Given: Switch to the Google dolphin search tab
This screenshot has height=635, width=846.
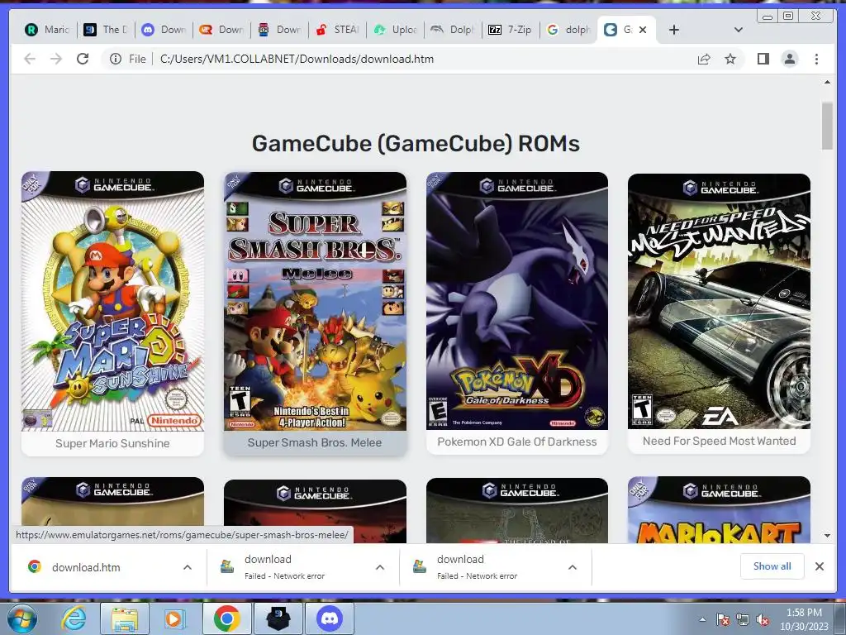Looking at the screenshot, I should 569,30.
